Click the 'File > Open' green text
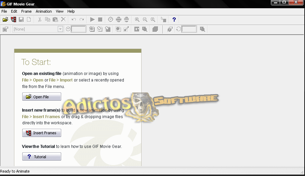The width and height of the screenshot is (305, 176). click(33, 80)
